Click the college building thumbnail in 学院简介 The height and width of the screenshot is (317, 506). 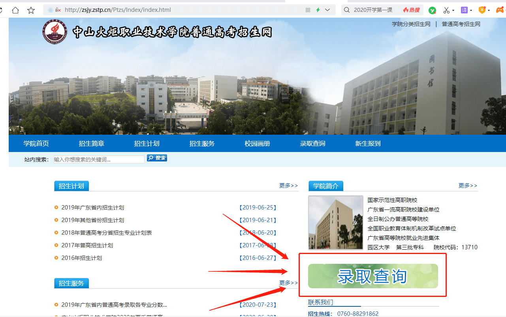point(336,222)
